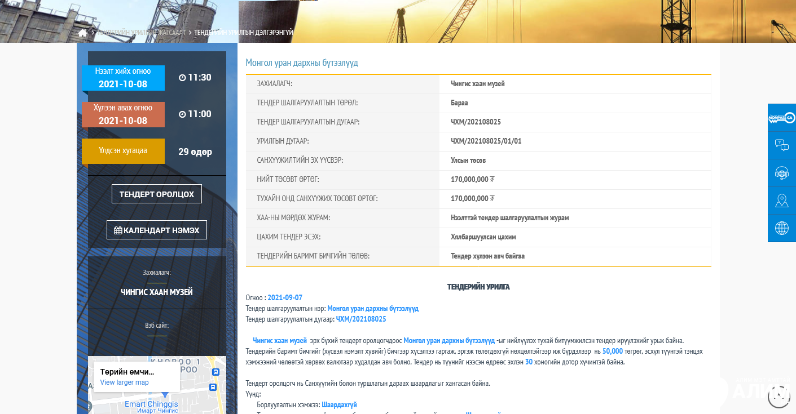Viewport: 796px width, 414px height.
Task: Click the Улсын төсөв funding source value
Action: pyautogui.click(x=469, y=161)
